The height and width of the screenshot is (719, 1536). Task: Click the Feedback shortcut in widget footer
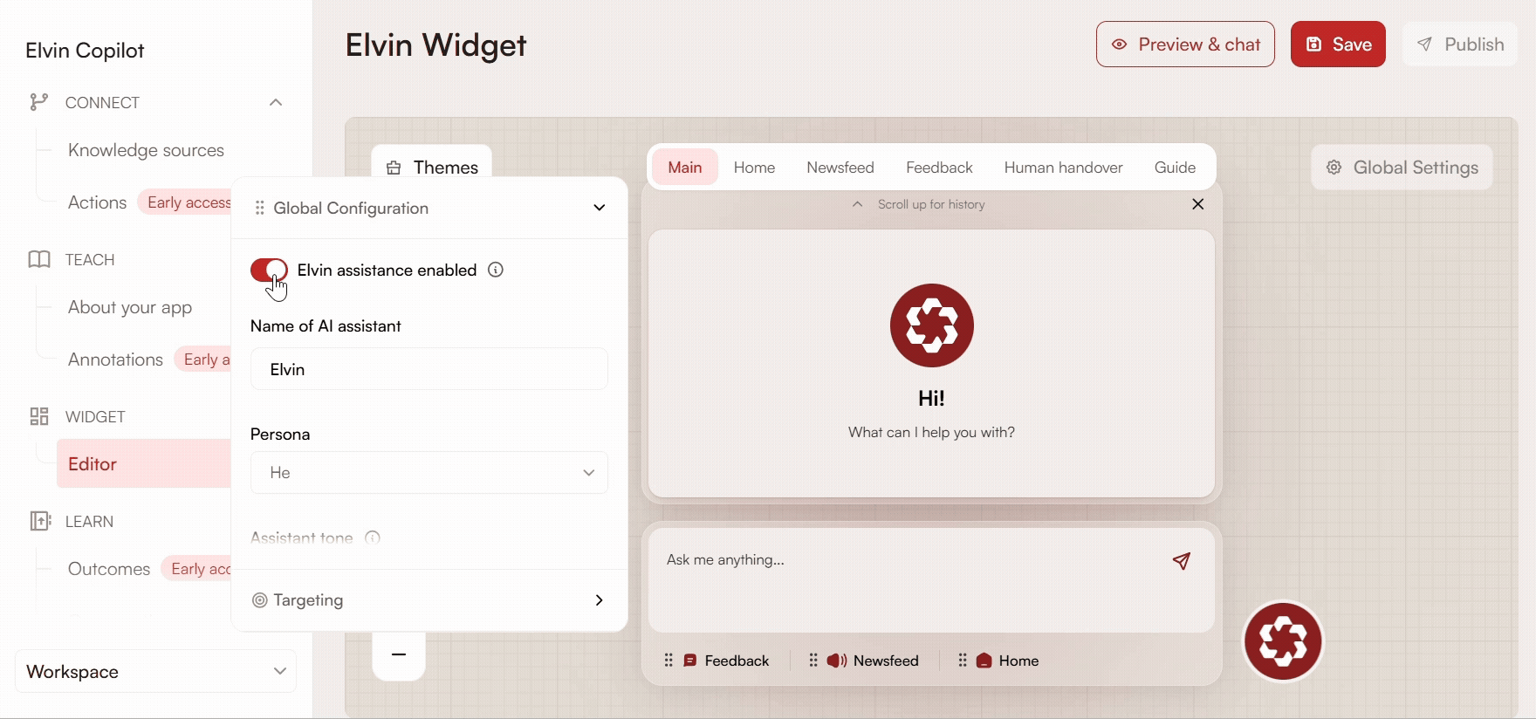pyautogui.click(x=726, y=661)
